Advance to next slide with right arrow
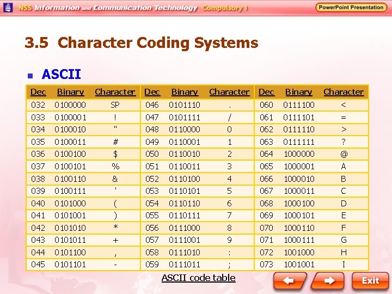This screenshot has height=294, width=392. tap(328, 281)
